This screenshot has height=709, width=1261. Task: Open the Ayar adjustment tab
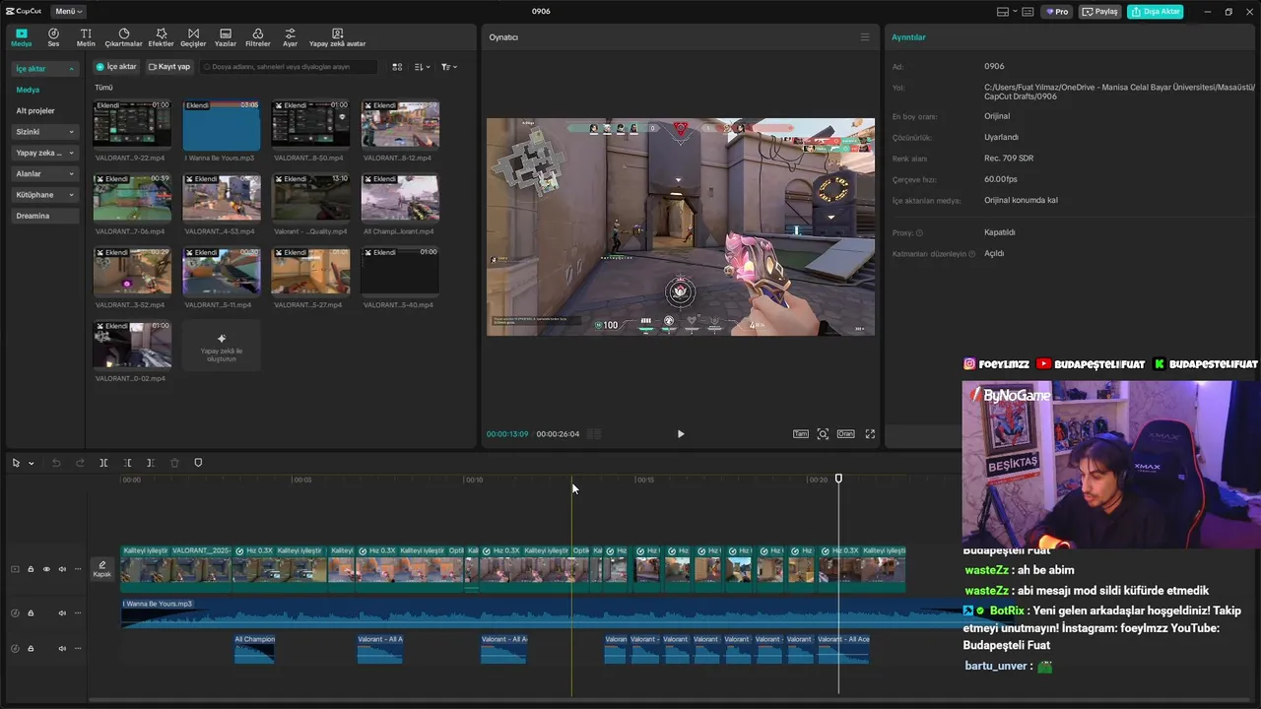point(290,37)
